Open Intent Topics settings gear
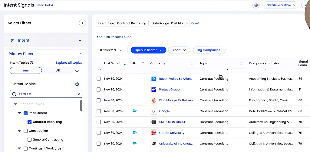Viewport: 310px width, 152px height. click(x=77, y=84)
